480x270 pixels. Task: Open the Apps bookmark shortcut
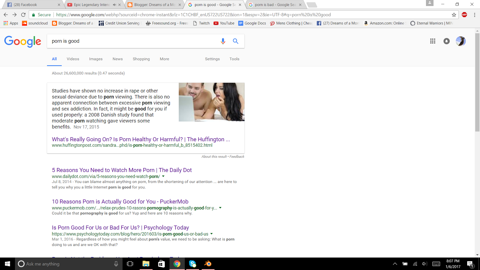(11, 23)
